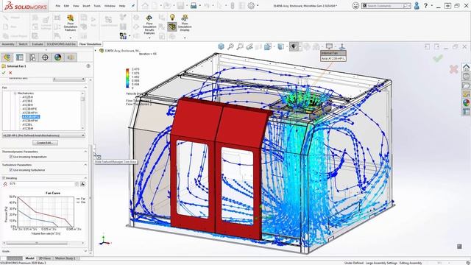Open help for Internal Fan panel
The image size is (471, 265).
coord(88,66)
